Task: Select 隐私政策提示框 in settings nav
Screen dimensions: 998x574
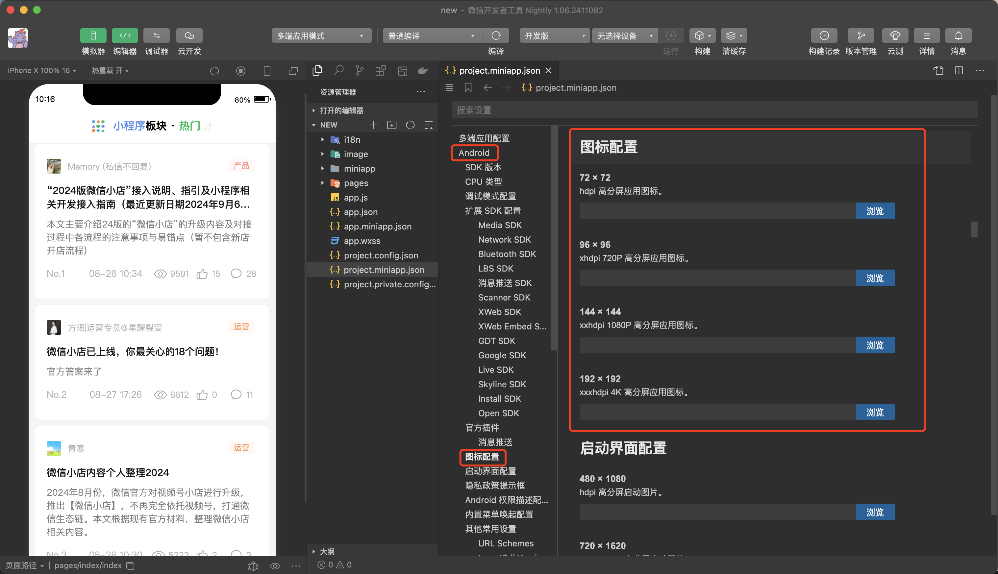Action: 495,485
